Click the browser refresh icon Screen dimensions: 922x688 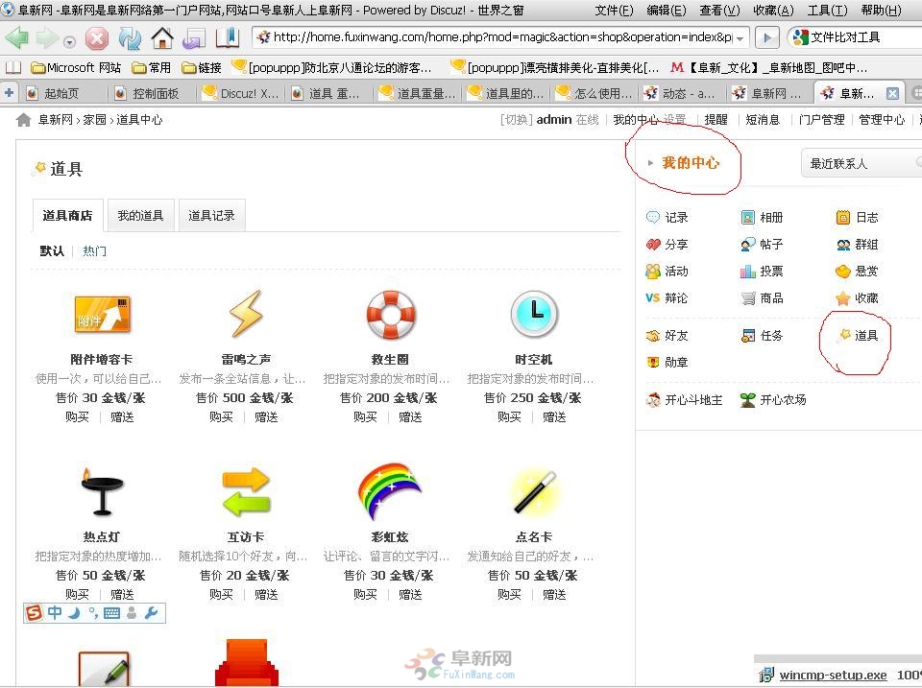(130, 38)
